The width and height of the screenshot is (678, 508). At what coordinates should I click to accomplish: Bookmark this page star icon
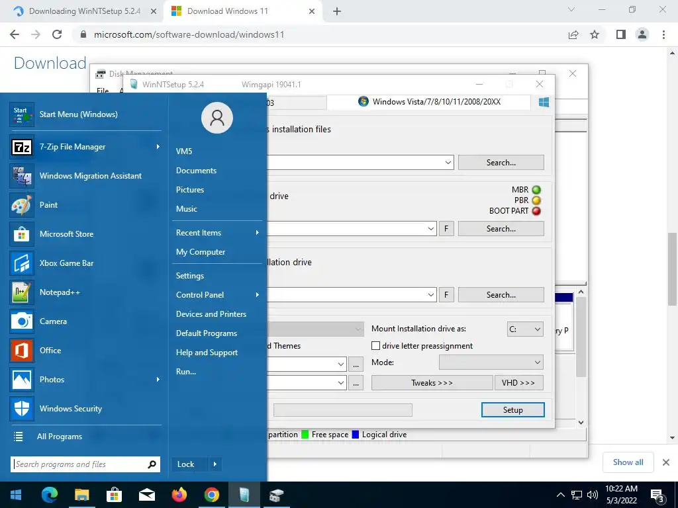[595, 34]
